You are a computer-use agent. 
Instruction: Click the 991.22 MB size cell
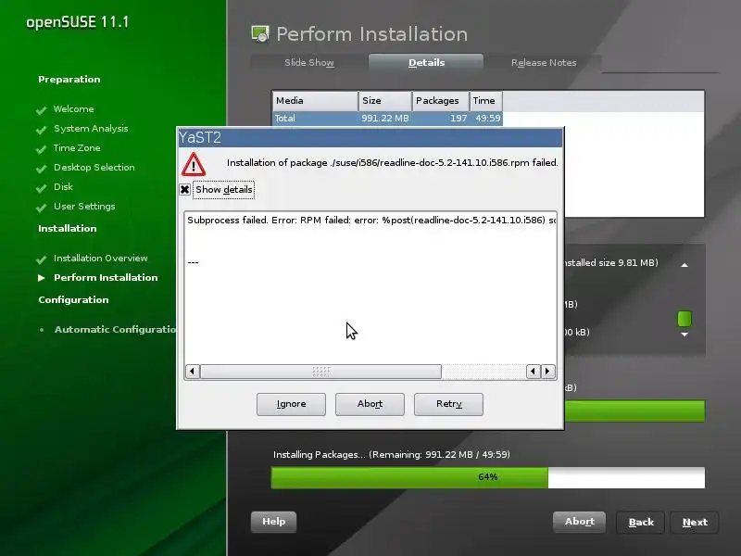(384, 119)
